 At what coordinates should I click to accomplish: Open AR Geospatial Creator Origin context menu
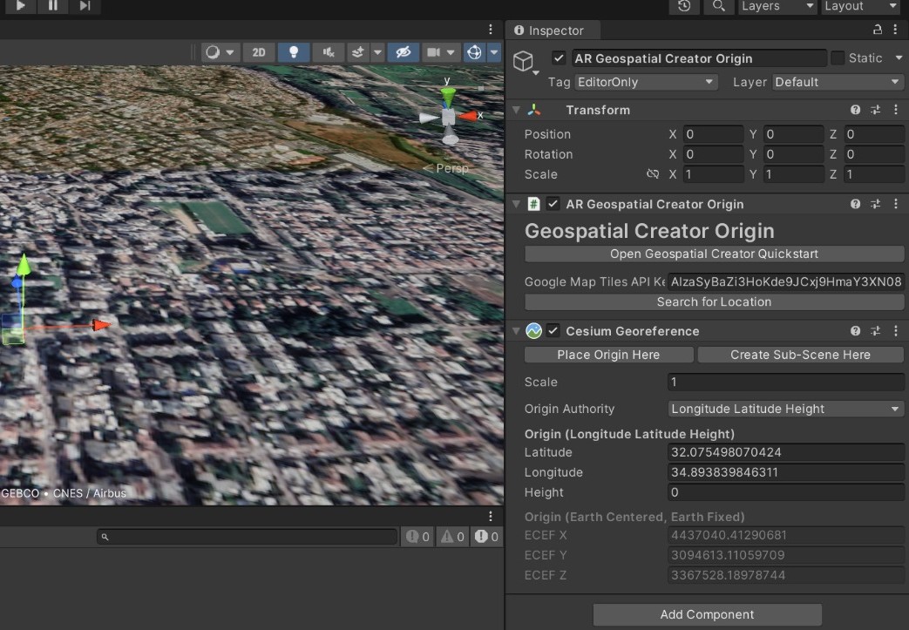(896, 204)
